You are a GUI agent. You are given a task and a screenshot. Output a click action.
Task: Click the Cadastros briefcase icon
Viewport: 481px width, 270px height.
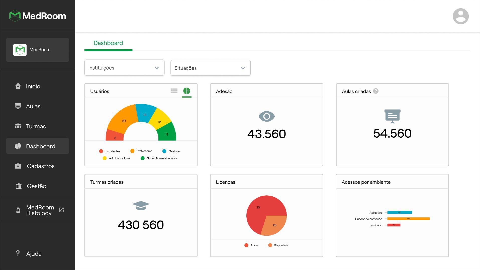[18, 166]
